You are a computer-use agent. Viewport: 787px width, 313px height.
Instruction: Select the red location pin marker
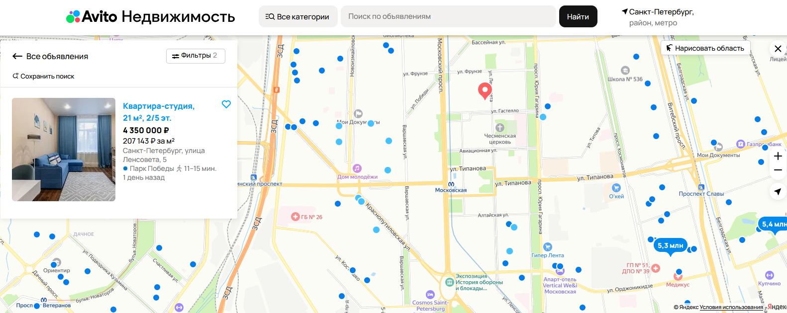(x=485, y=91)
